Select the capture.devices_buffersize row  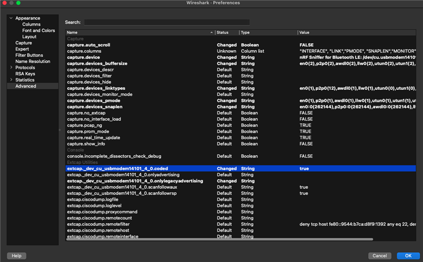(x=241, y=64)
